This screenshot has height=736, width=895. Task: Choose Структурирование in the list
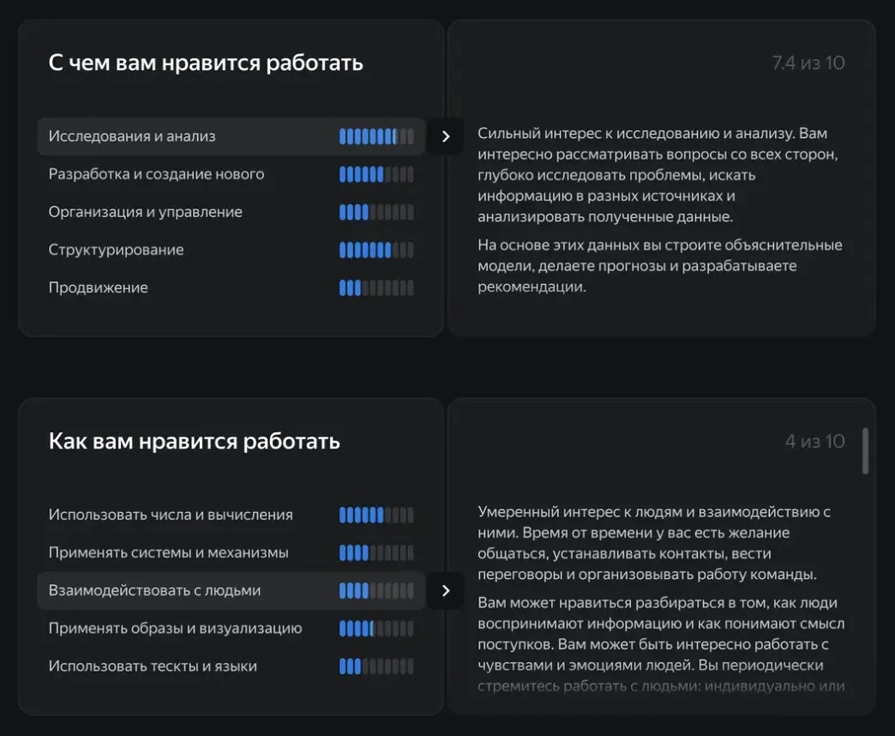pos(116,250)
